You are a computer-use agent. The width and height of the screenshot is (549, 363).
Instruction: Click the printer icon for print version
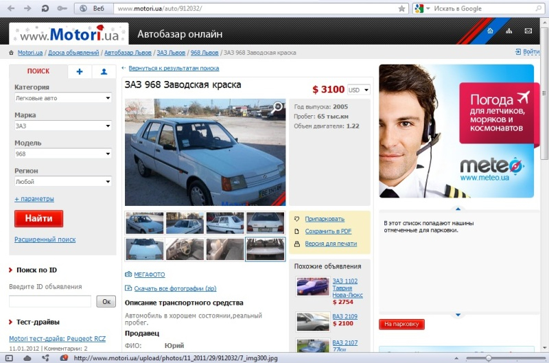click(297, 244)
